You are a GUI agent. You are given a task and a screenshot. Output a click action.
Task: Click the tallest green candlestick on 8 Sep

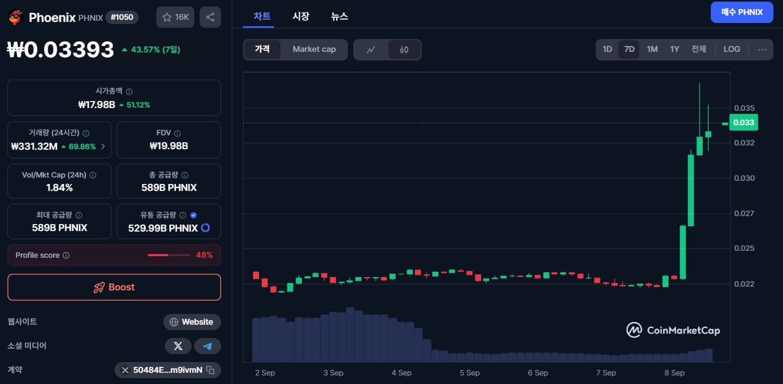[x=691, y=190]
